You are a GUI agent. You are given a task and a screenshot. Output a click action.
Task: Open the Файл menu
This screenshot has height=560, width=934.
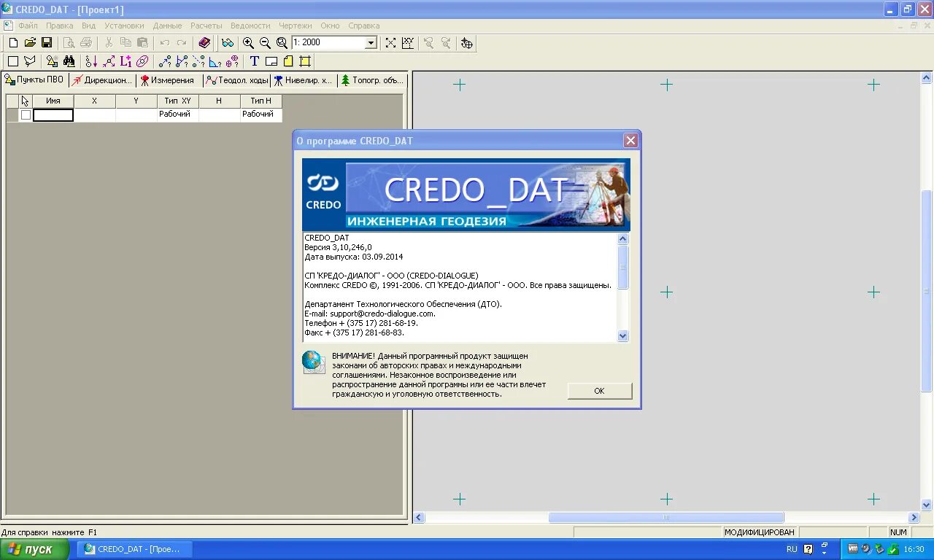(x=28, y=26)
